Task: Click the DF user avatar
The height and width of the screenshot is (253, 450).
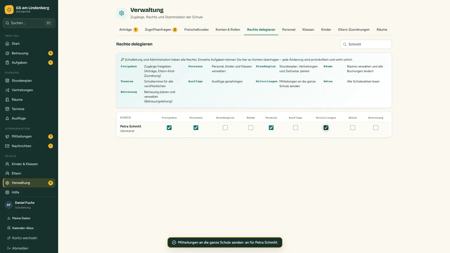Action: tap(8, 205)
